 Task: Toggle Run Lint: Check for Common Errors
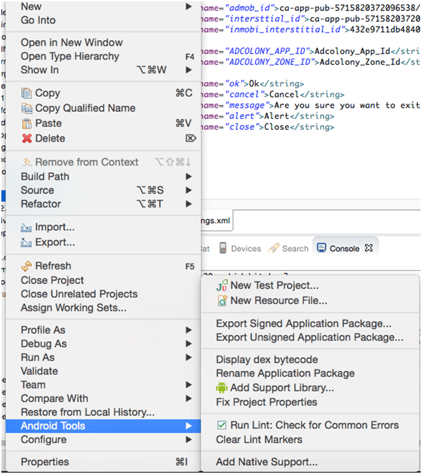(x=222, y=426)
